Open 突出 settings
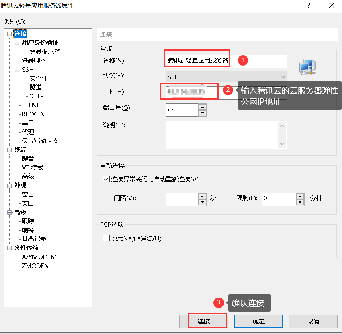This screenshot has width=342, height=334. pyautogui.click(x=28, y=203)
